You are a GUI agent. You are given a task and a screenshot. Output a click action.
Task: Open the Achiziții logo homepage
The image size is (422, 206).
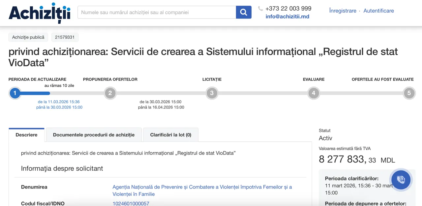pyautogui.click(x=40, y=13)
